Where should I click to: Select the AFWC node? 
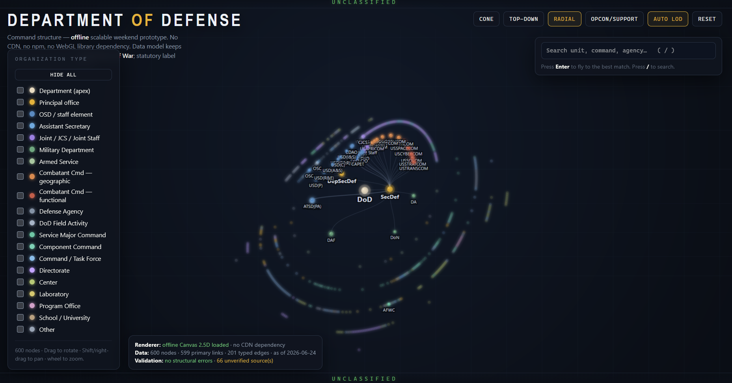coord(389,304)
